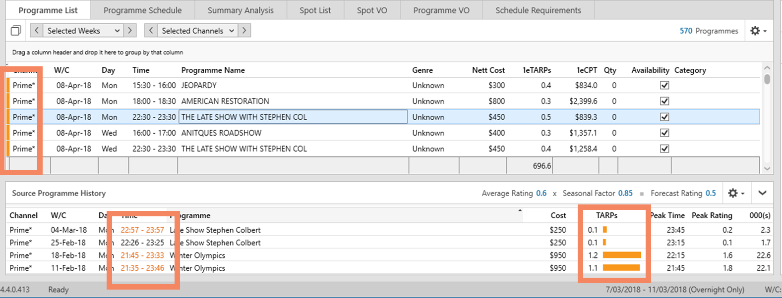Sort by the Category column header
The width and height of the screenshot is (782, 298).
click(690, 70)
